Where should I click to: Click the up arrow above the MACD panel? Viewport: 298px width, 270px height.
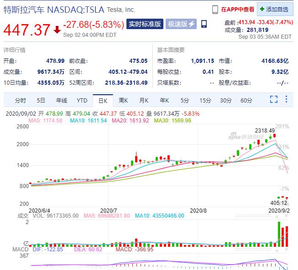click(x=277, y=250)
